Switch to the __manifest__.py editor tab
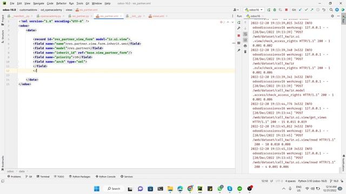This screenshot has height=194, width=346. [19, 16]
